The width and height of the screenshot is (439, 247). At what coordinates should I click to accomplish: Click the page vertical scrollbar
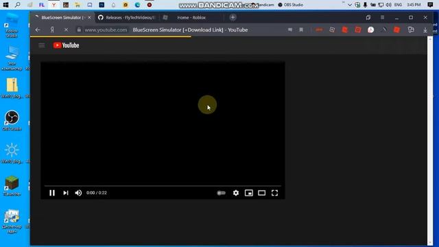point(430,141)
